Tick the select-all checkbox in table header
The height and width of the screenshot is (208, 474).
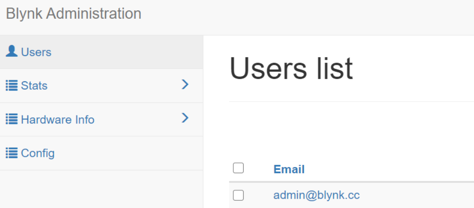(x=238, y=168)
